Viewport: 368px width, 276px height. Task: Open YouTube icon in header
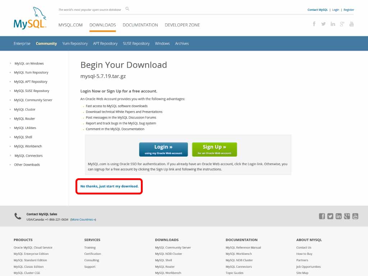point(351,24)
